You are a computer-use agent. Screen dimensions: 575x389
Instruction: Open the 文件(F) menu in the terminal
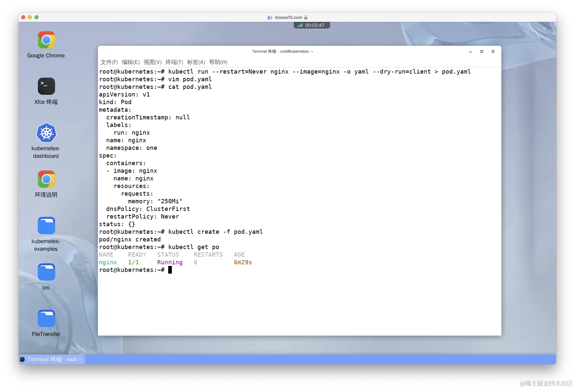point(109,62)
